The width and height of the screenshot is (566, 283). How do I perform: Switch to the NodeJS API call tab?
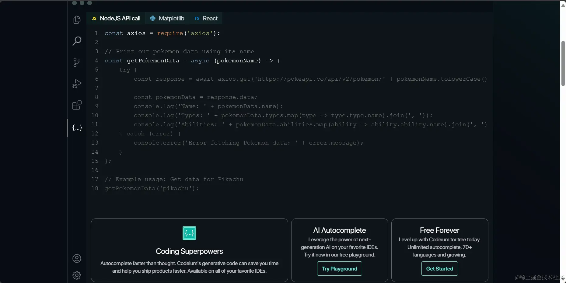coord(116,18)
